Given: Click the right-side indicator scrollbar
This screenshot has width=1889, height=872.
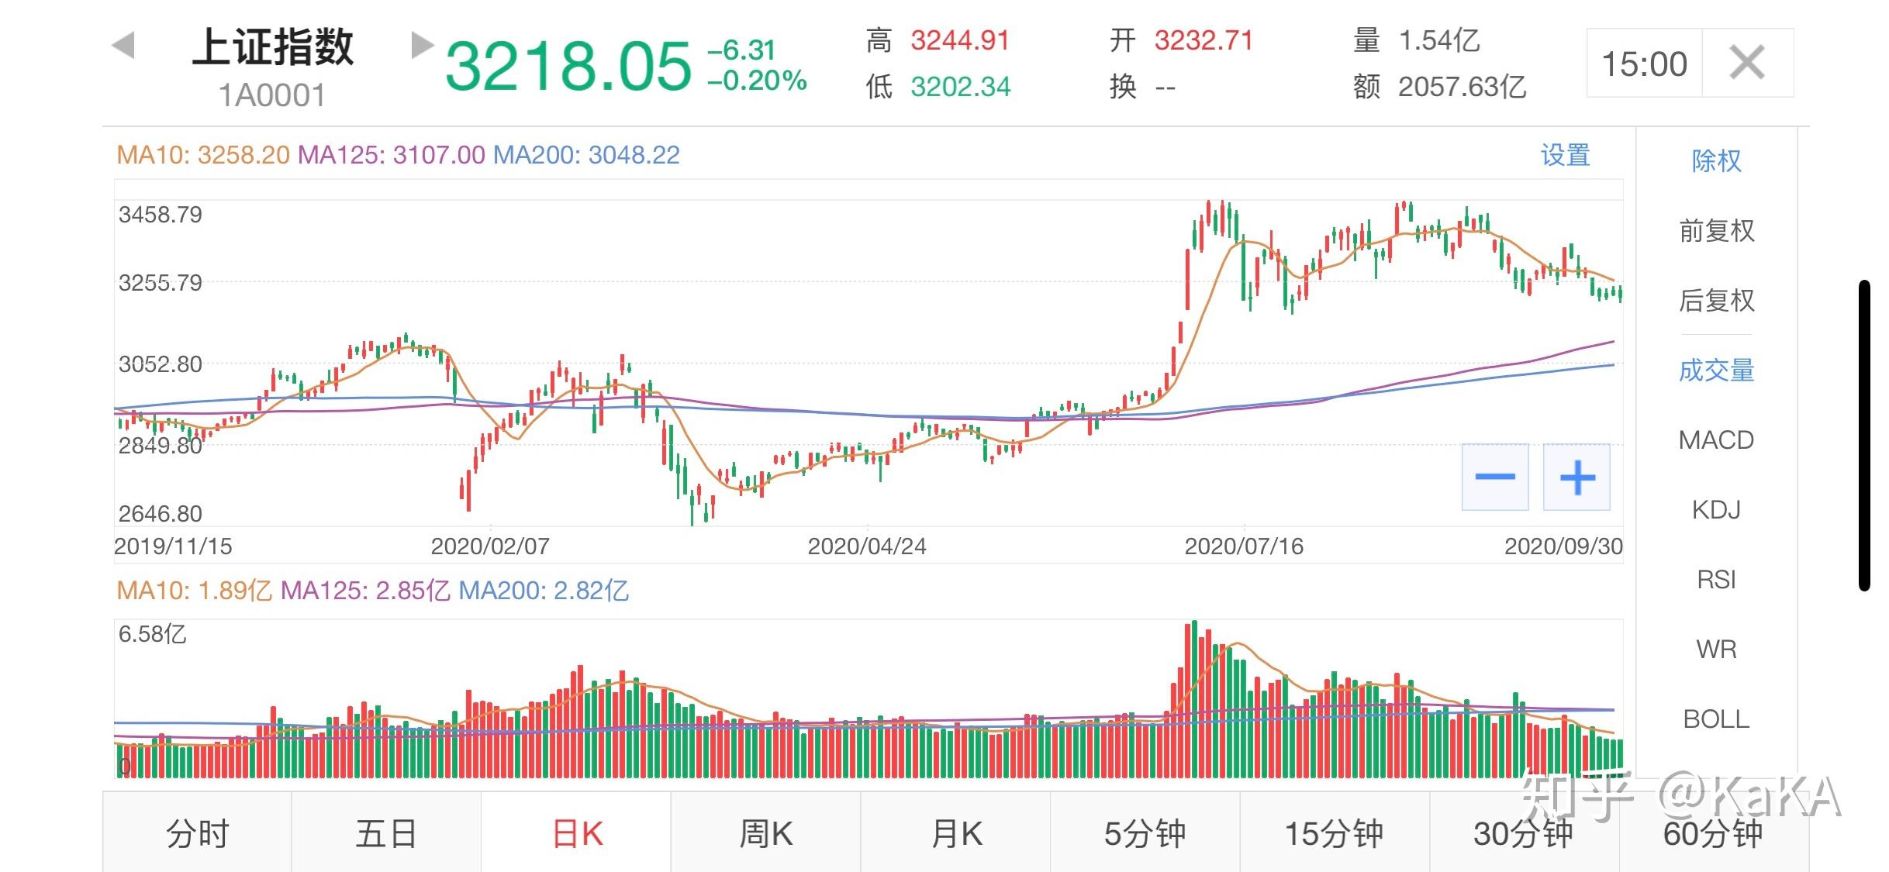Looking at the screenshot, I should (1864, 436).
